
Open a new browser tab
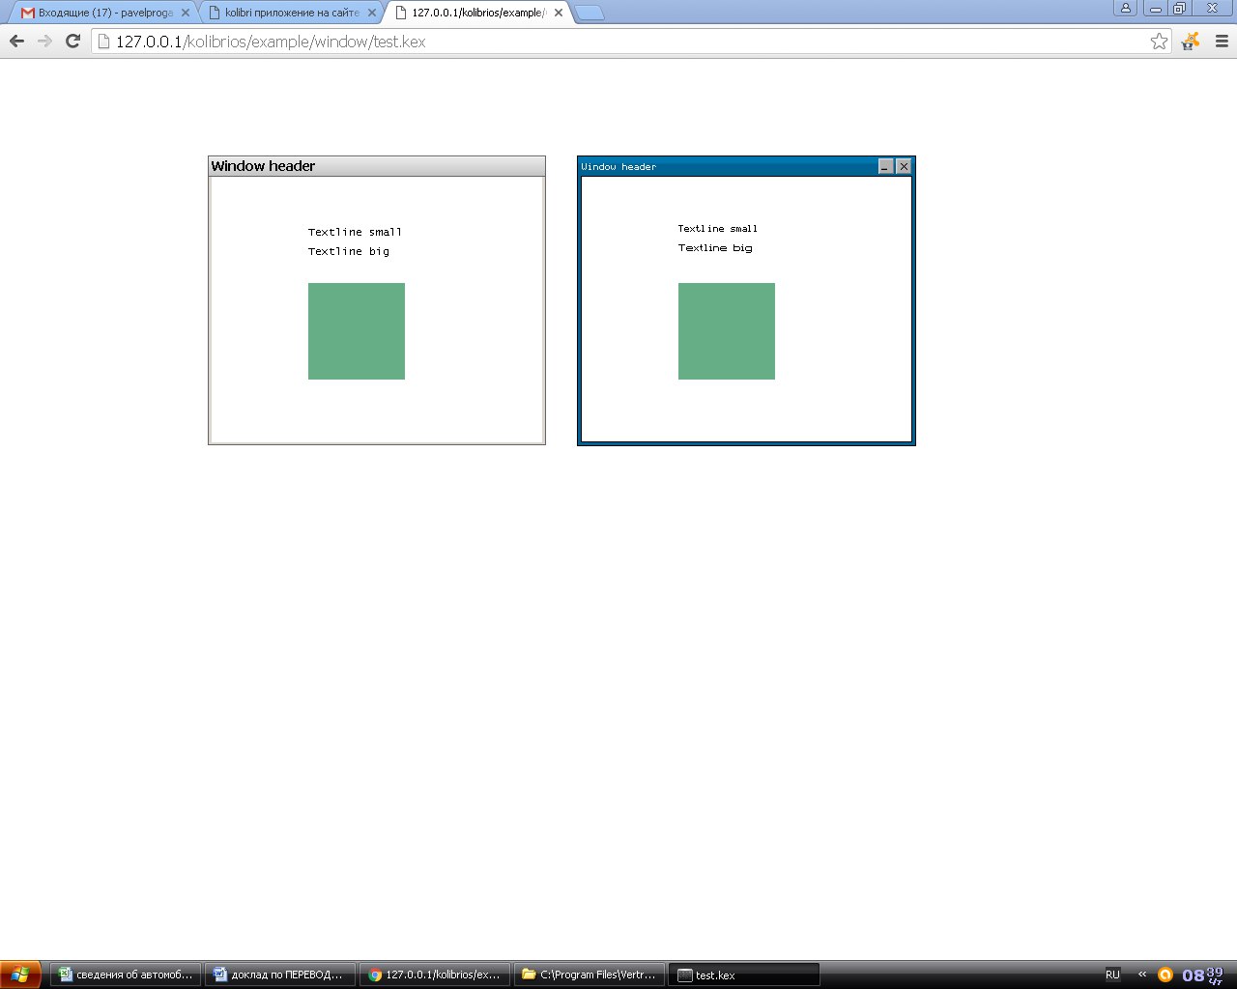click(589, 13)
